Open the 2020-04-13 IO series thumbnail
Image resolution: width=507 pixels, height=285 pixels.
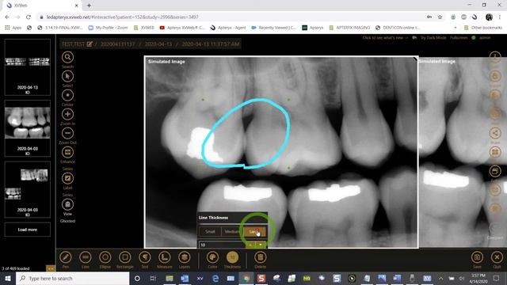(28, 67)
